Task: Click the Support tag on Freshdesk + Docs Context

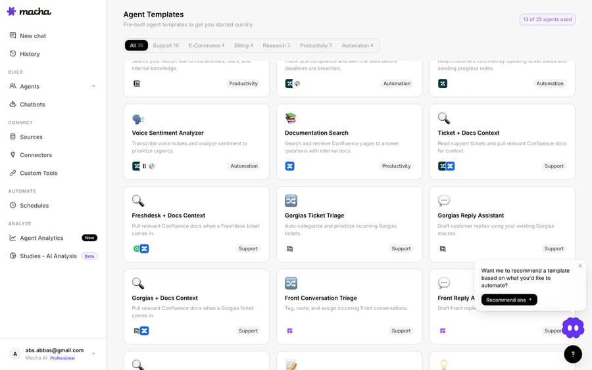Action: click(248, 249)
